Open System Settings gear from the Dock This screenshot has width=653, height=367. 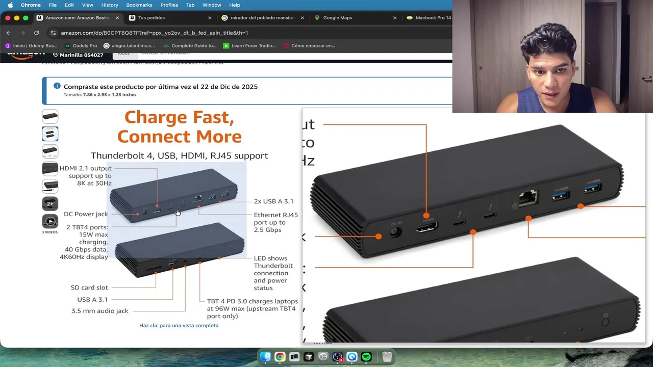[x=323, y=357]
